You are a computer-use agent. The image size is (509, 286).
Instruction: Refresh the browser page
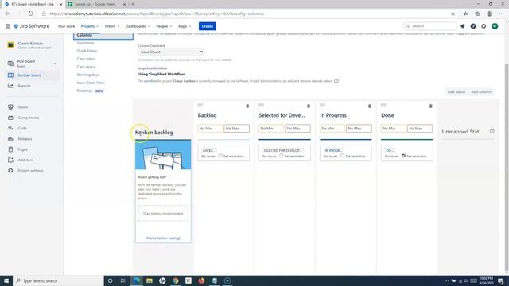pyautogui.click(x=30, y=14)
